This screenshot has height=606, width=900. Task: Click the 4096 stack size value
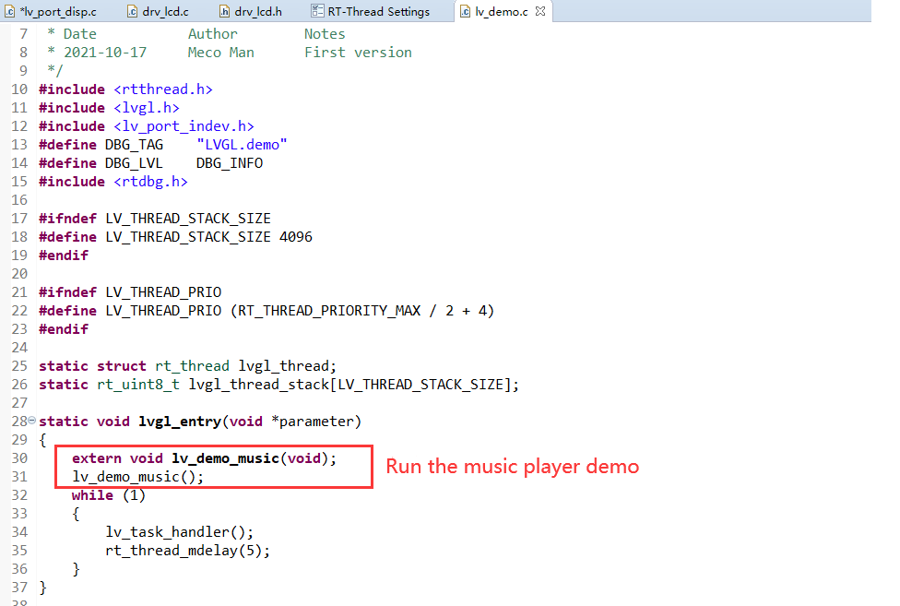pyautogui.click(x=295, y=237)
